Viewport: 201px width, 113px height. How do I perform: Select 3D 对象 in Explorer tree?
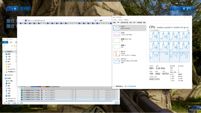10,81
